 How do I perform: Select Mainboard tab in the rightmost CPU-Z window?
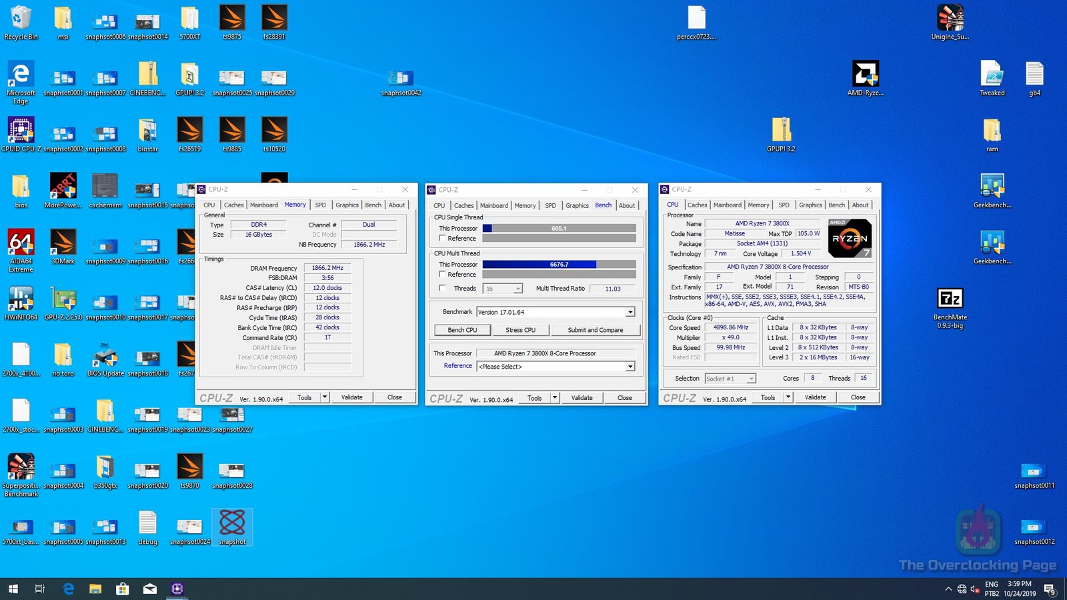(x=727, y=205)
